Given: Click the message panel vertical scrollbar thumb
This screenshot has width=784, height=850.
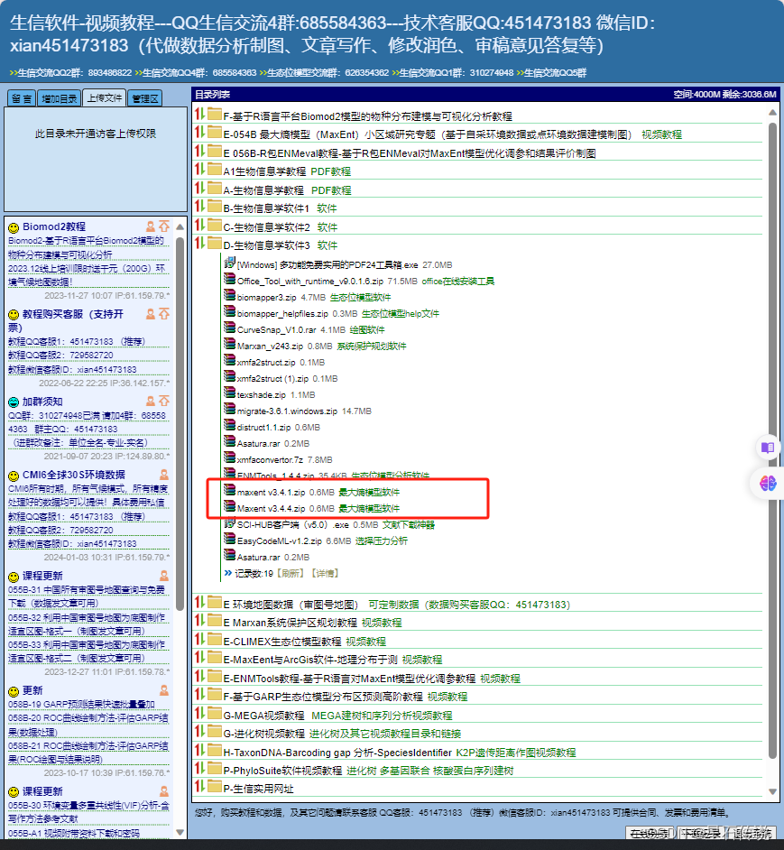Looking at the screenshot, I should (180, 423).
